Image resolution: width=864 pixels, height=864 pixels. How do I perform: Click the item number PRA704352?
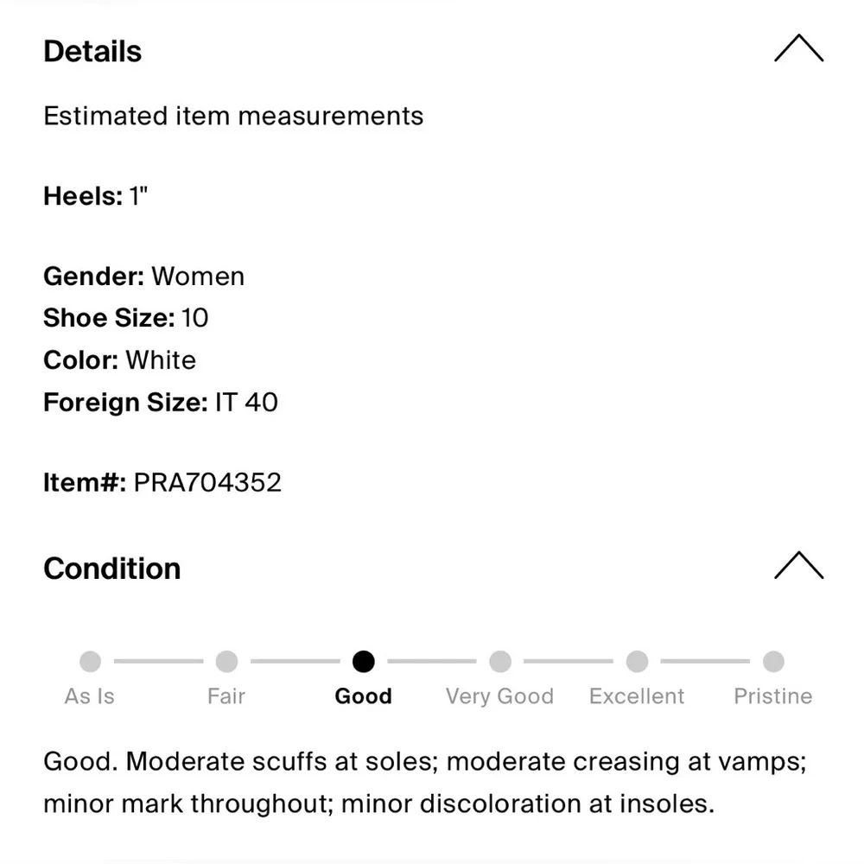click(207, 482)
